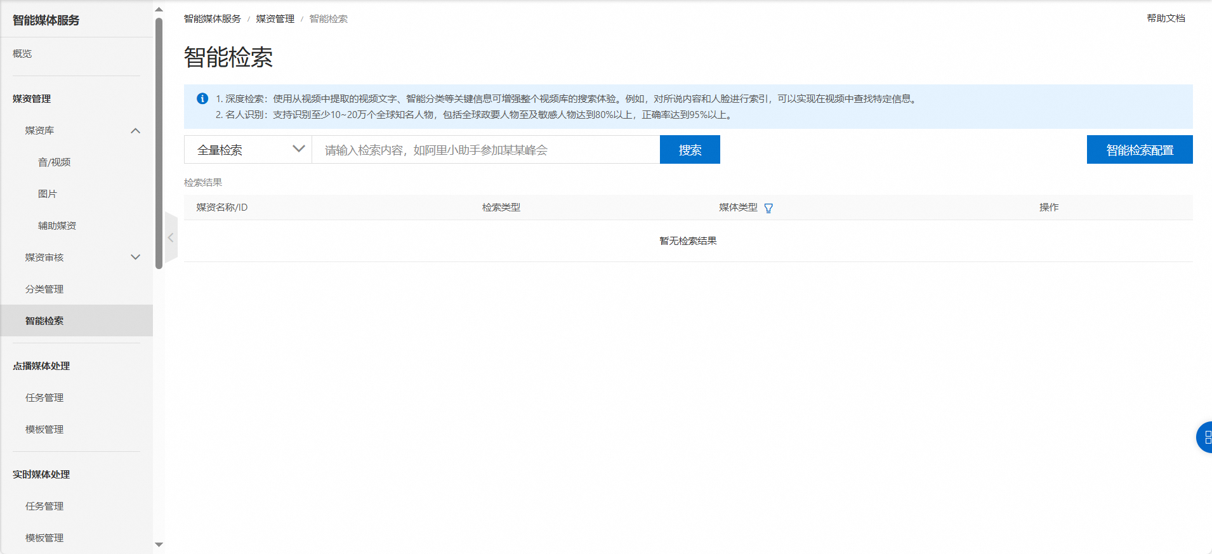Select 智能检索 in the sidebar
1212x554 pixels.
pyautogui.click(x=76, y=320)
